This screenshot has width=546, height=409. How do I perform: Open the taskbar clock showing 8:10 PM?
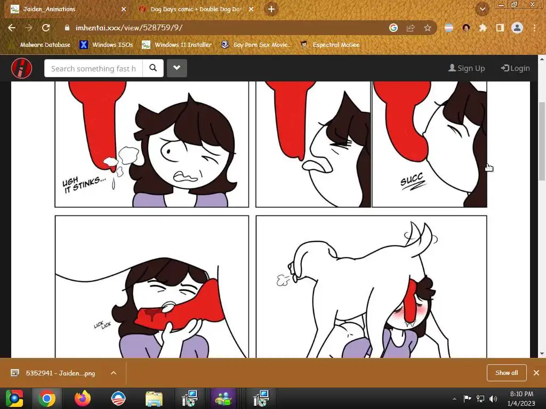pyautogui.click(x=521, y=398)
